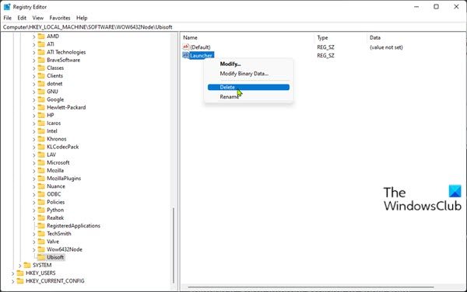
Task: Click the Ubisoft folder icon
Action: click(41, 257)
